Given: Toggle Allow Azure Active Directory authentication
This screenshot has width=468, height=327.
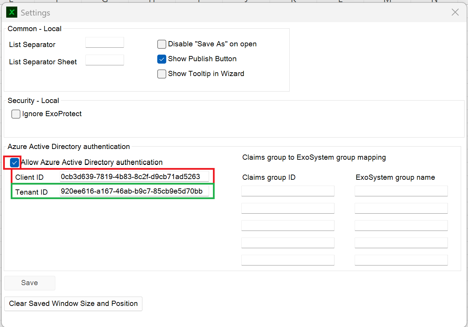Looking at the screenshot, I should (x=15, y=162).
